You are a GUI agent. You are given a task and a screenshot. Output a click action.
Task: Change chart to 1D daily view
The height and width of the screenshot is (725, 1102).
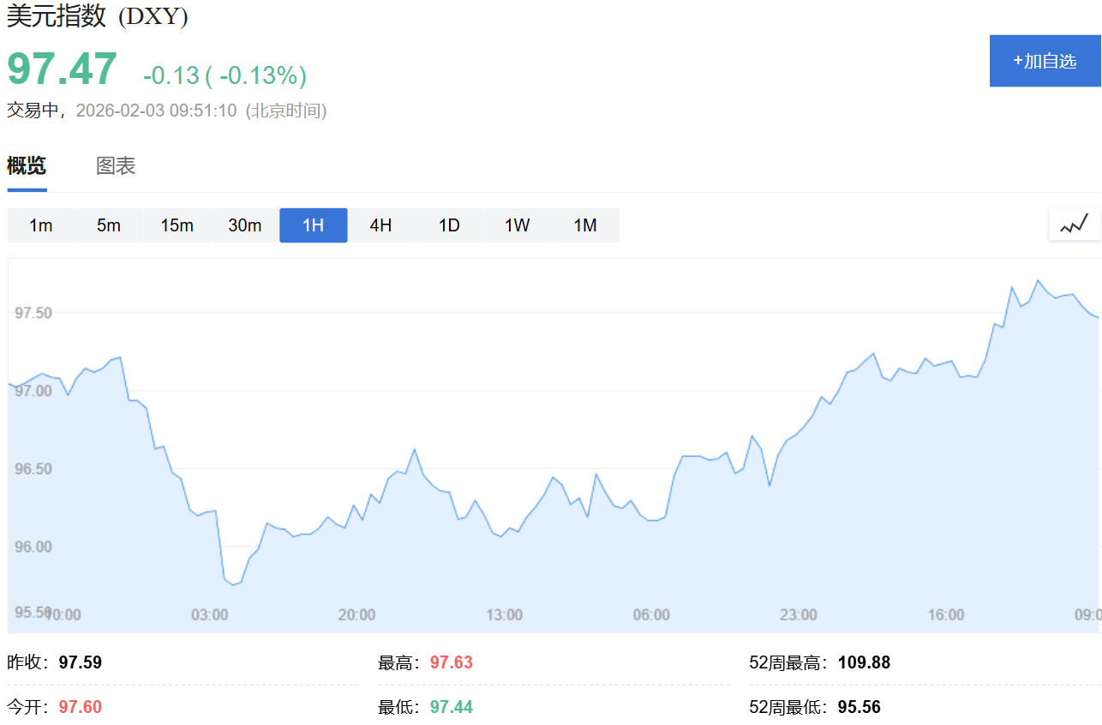(449, 225)
